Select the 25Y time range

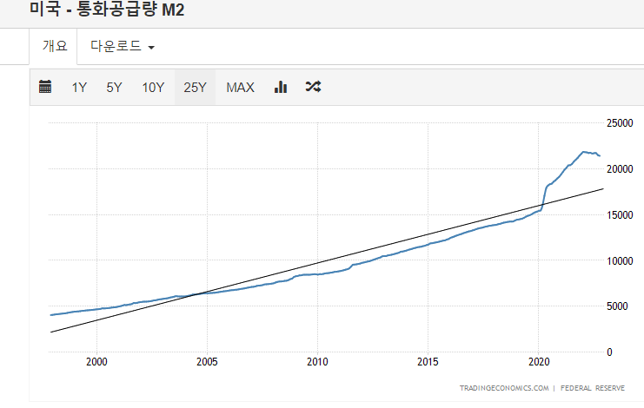click(x=195, y=88)
